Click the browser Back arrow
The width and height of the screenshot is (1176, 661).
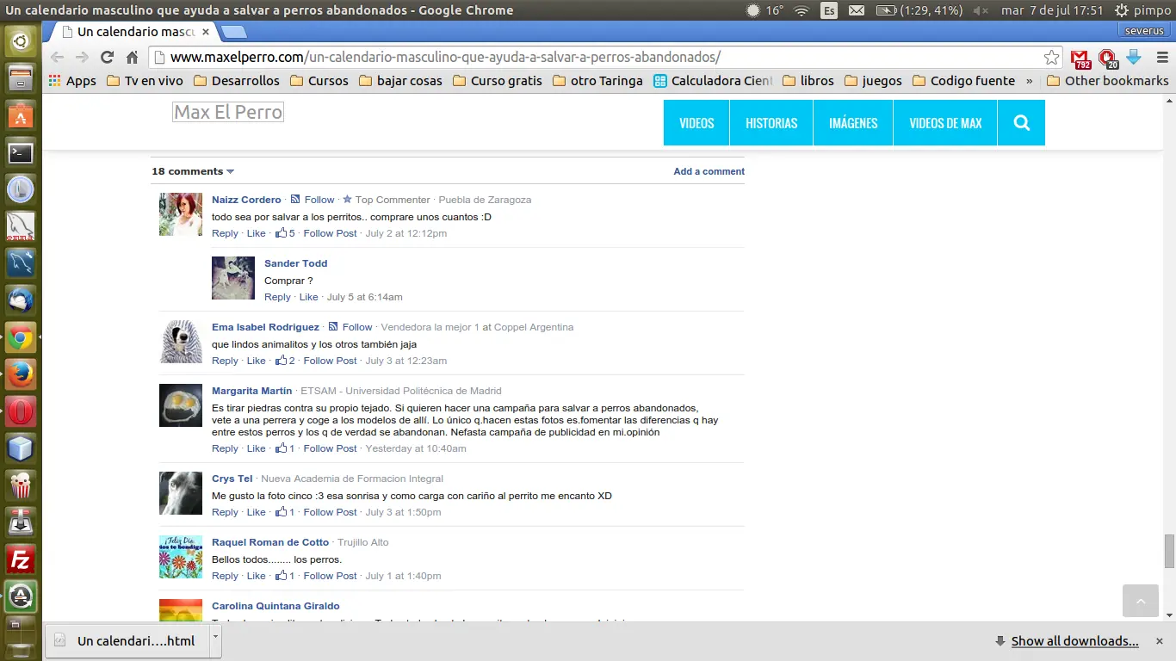click(x=57, y=58)
